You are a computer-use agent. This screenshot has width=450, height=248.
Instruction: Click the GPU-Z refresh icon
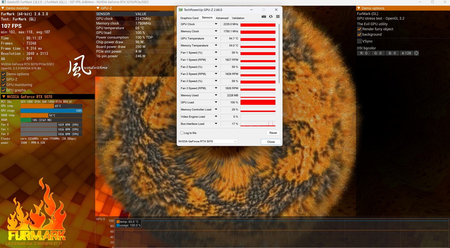[x=271, y=16]
